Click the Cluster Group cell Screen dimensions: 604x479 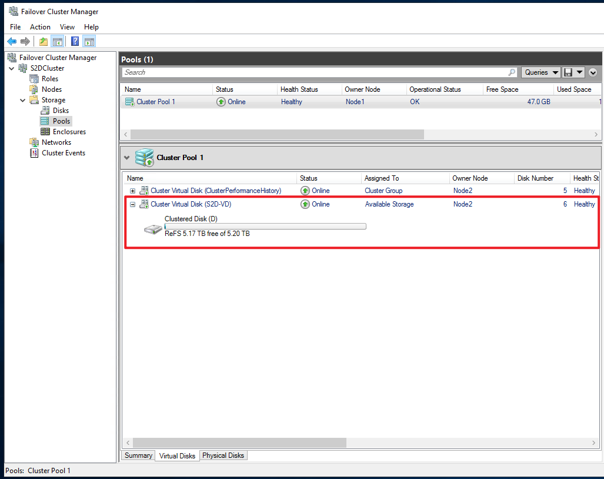click(x=383, y=191)
